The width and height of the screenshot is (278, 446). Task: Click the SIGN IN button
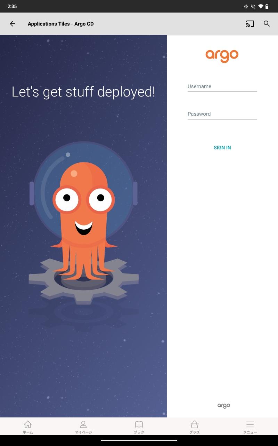[222, 148]
